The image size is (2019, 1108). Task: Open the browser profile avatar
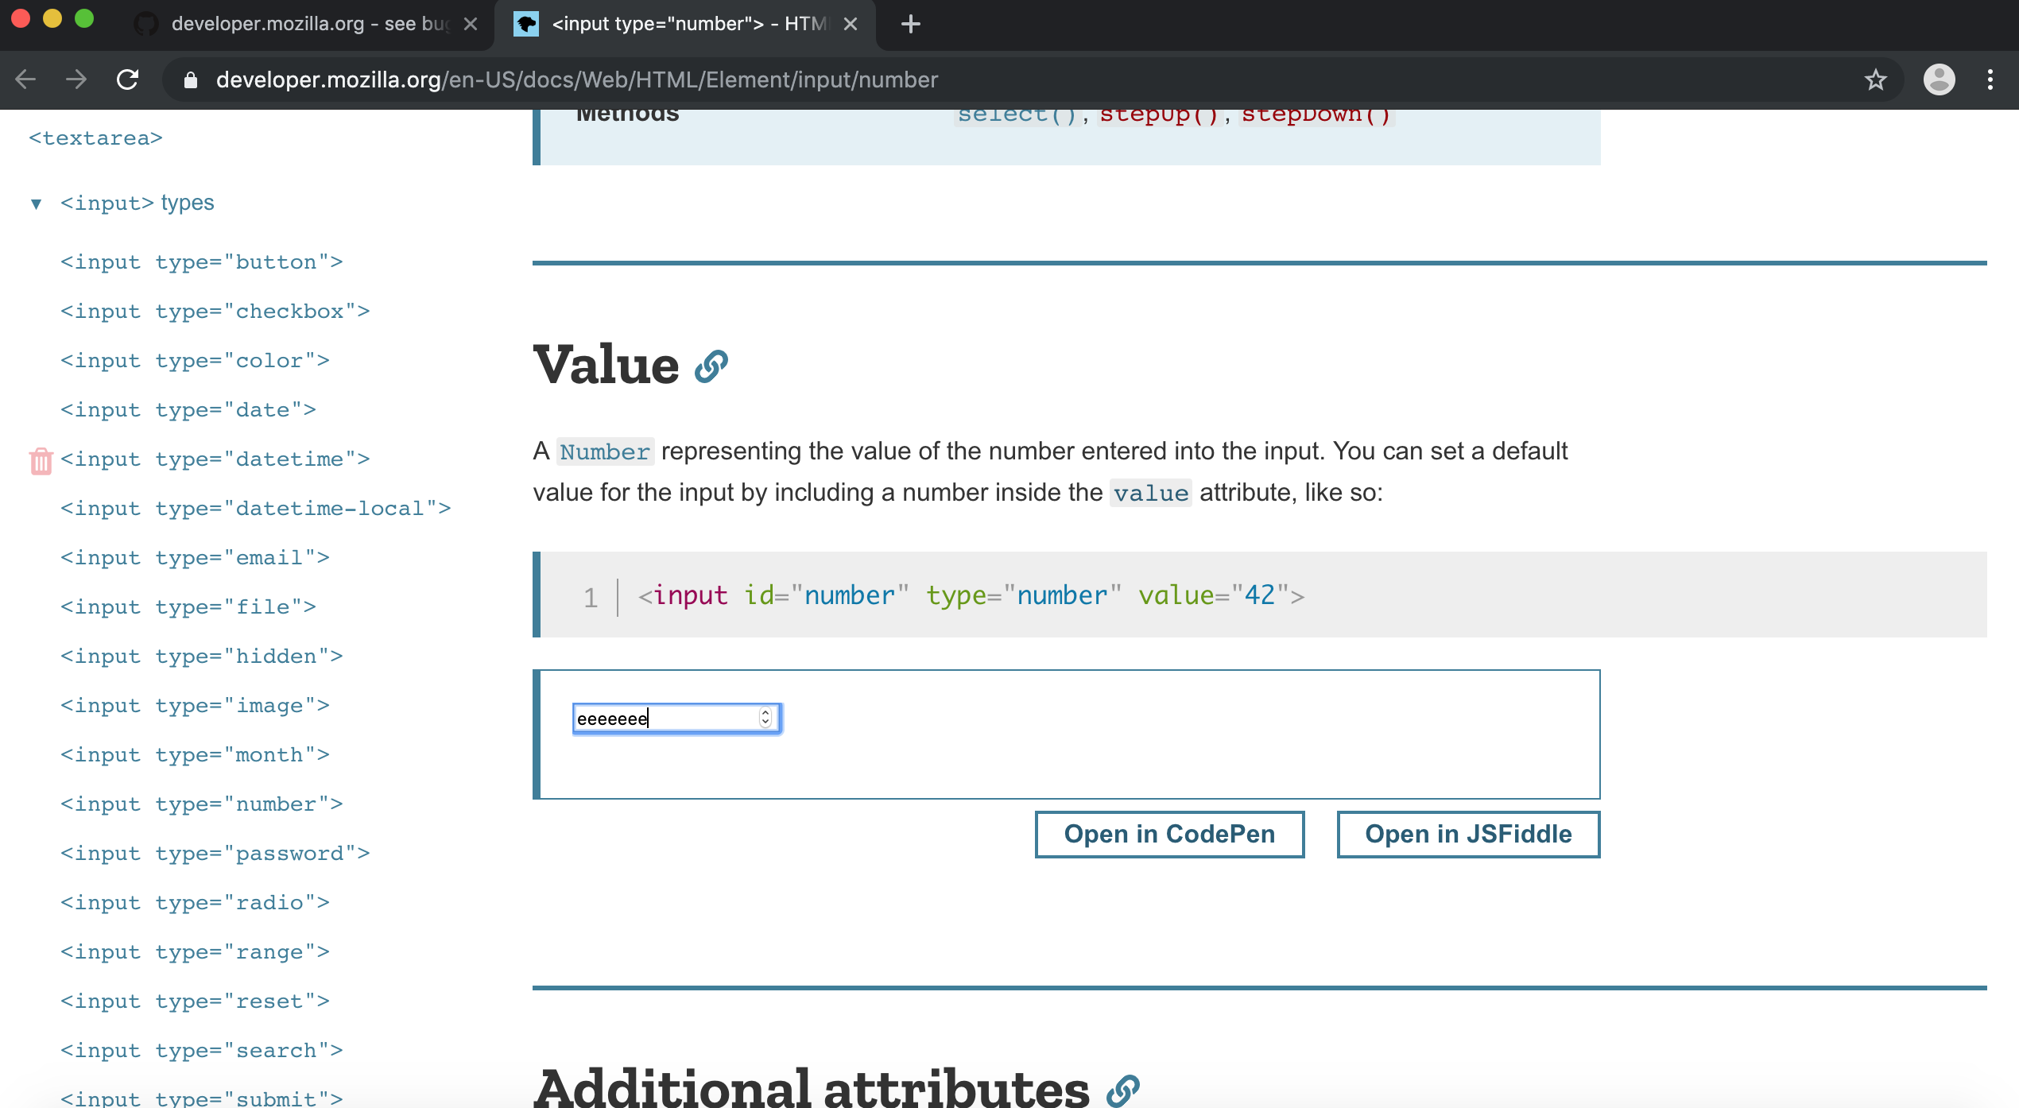pos(1940,79)
